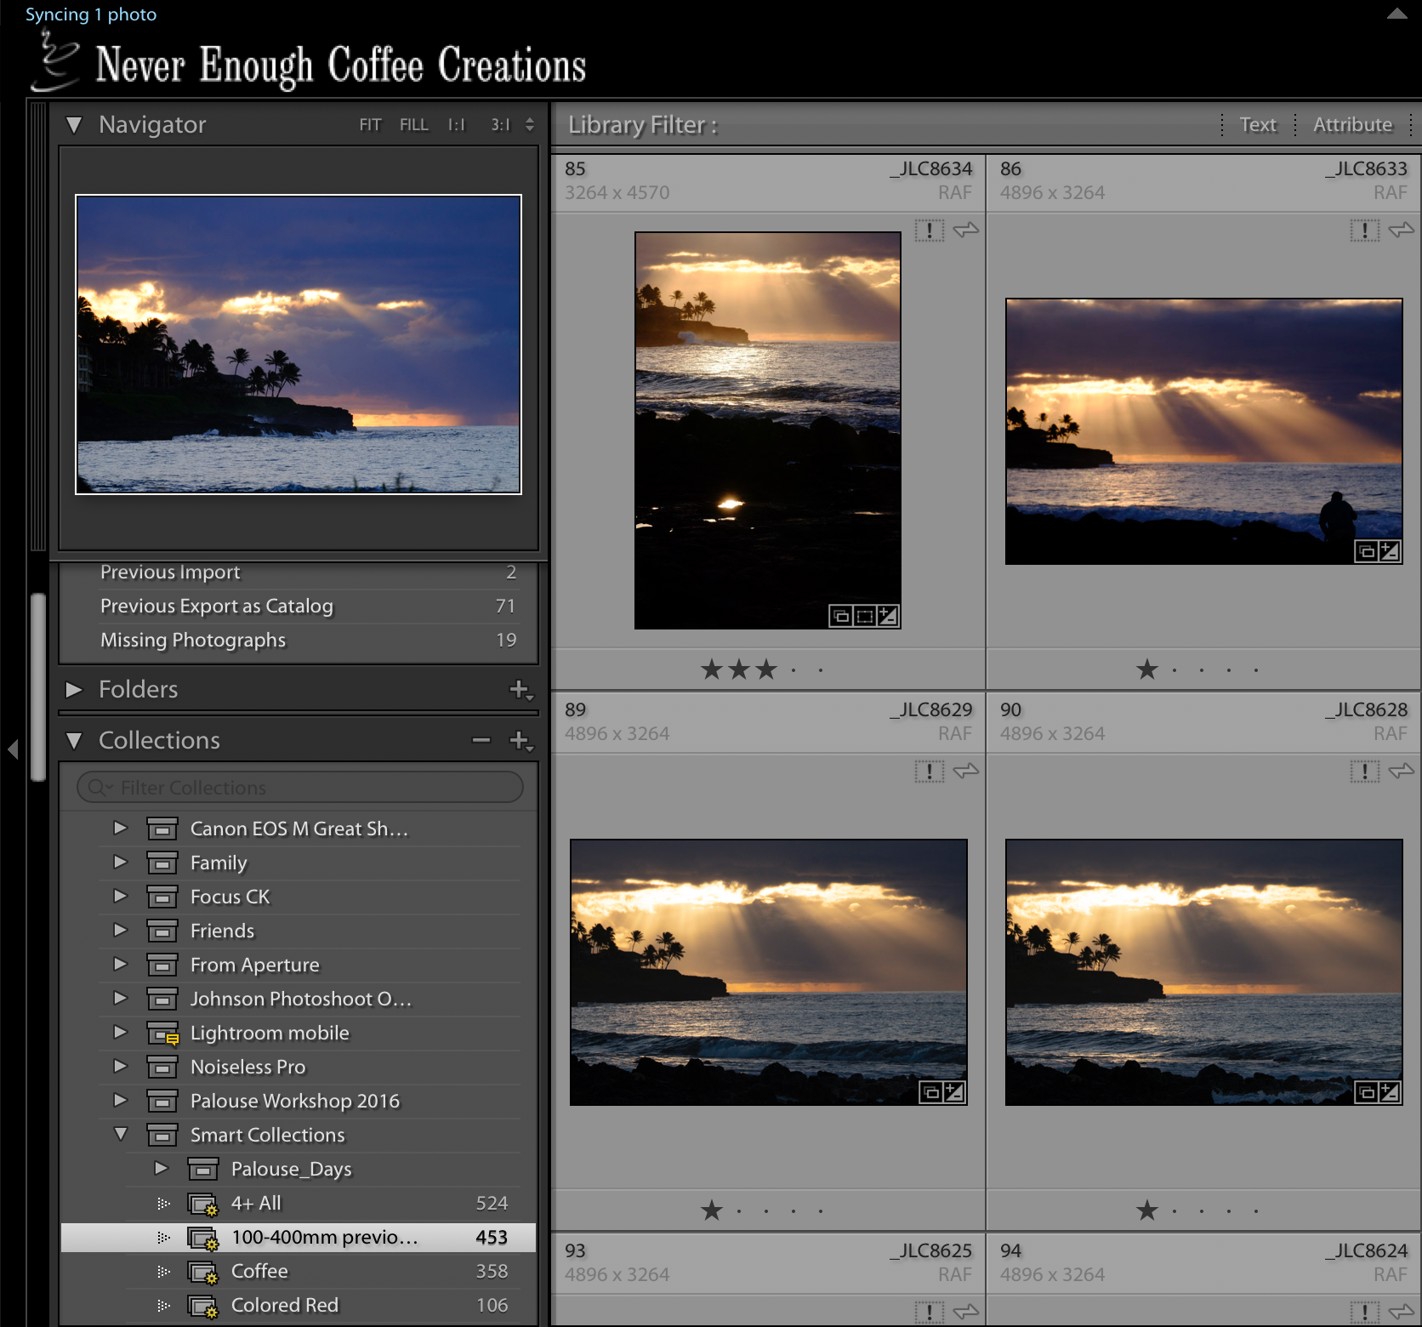The image size is (1422, 1327).
Task: Open the Attribute library filter
Action: point(1352,125)
